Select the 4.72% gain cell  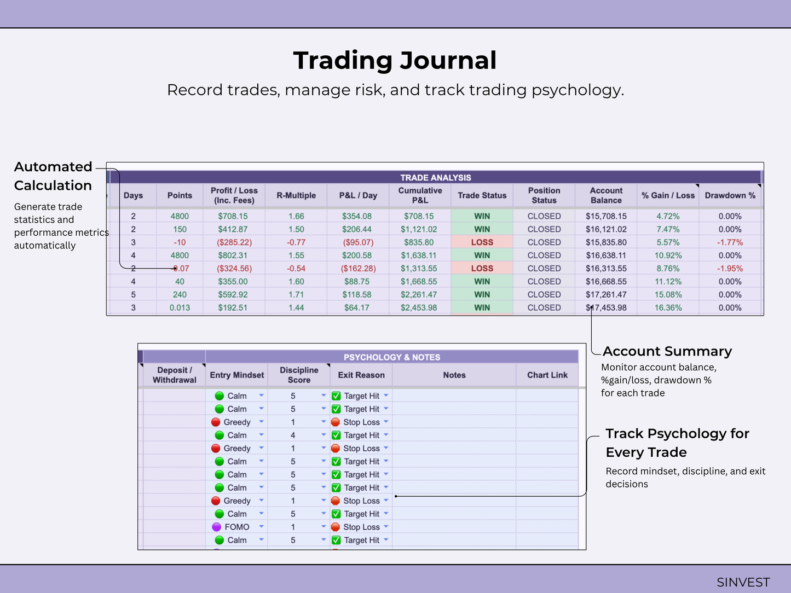[668, 216]
